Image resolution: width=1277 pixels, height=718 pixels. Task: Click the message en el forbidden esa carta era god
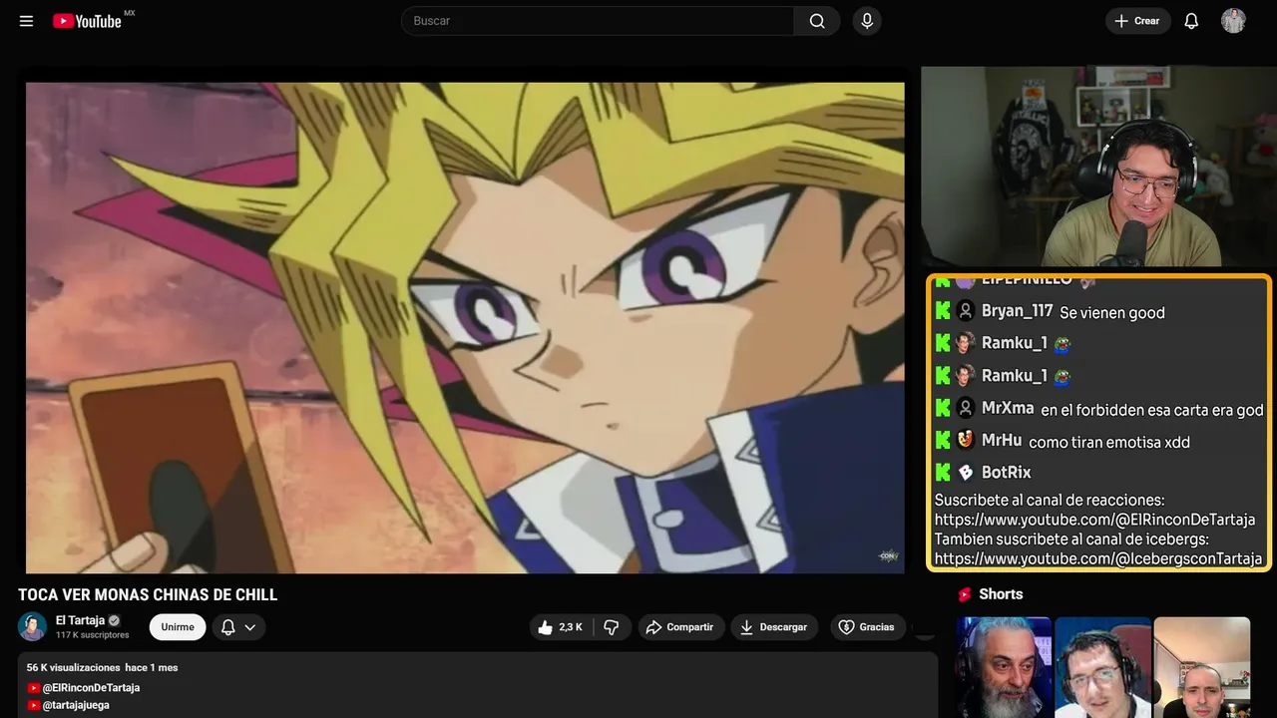1152,410
